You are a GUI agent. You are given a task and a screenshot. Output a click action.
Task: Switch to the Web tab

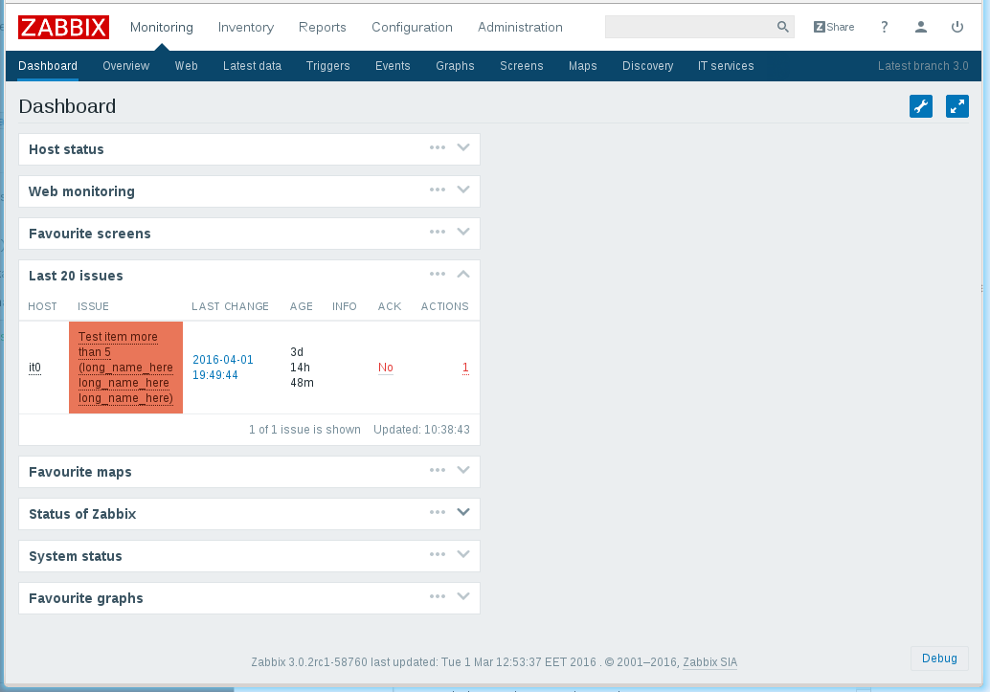pos(187,66)
